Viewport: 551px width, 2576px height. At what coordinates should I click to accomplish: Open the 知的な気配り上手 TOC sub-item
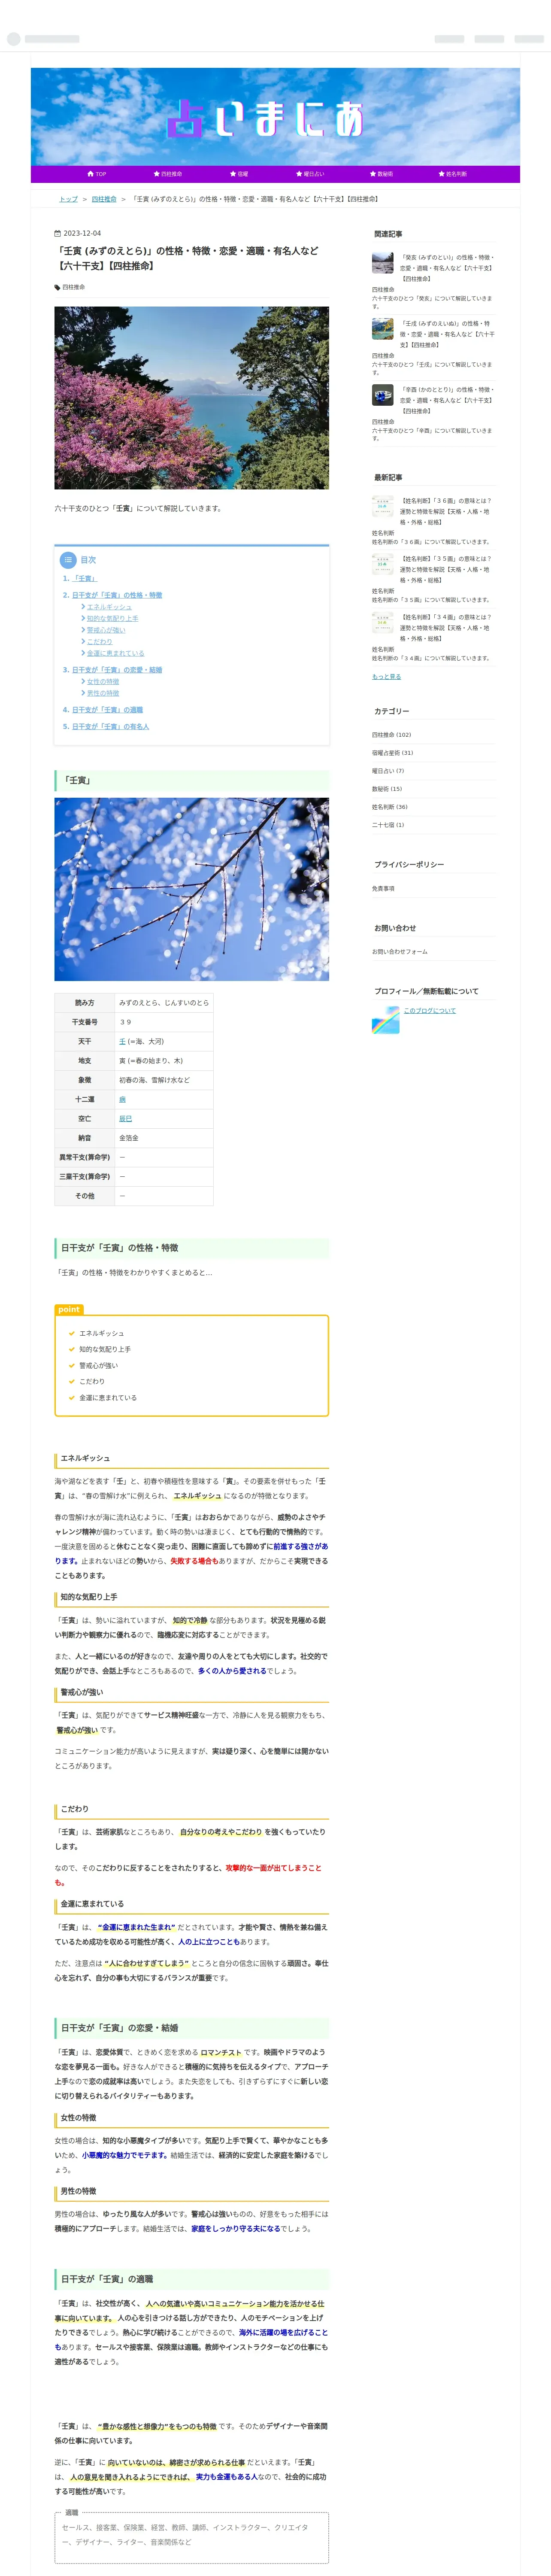tap(112, 618)
